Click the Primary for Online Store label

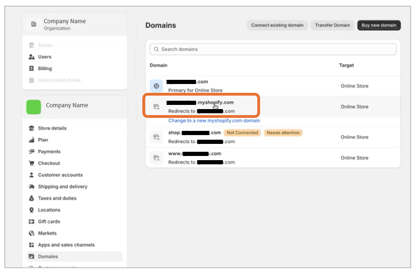coord(195,91)
